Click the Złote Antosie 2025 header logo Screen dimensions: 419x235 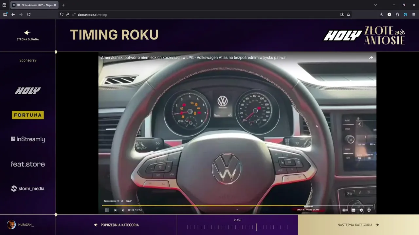click(x=385, y=35)
